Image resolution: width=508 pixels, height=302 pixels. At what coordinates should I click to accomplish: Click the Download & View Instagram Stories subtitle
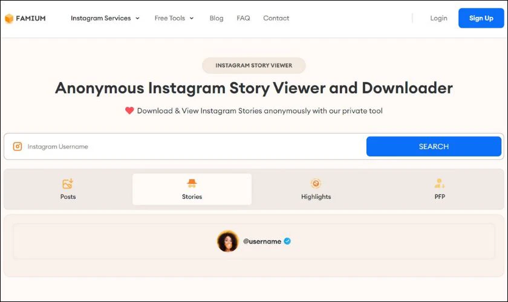pos(260,111)
